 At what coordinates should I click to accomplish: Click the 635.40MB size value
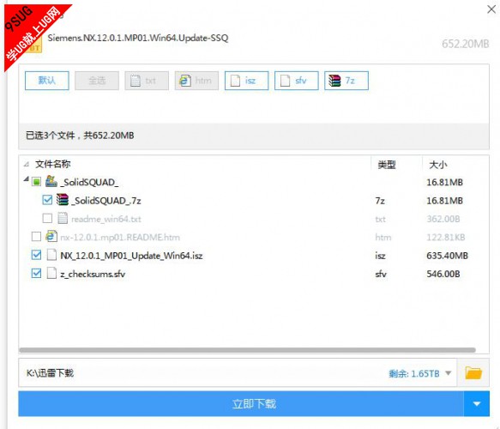(x=447, y=256)
